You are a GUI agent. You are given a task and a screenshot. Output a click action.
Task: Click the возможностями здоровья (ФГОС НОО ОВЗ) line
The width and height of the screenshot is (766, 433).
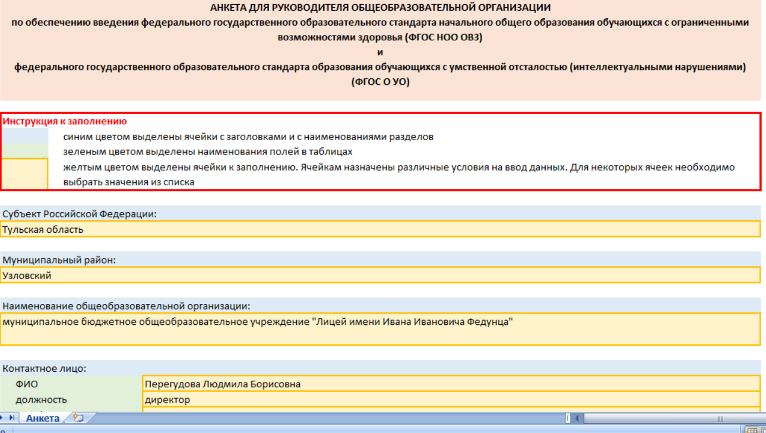click(380, 37)
